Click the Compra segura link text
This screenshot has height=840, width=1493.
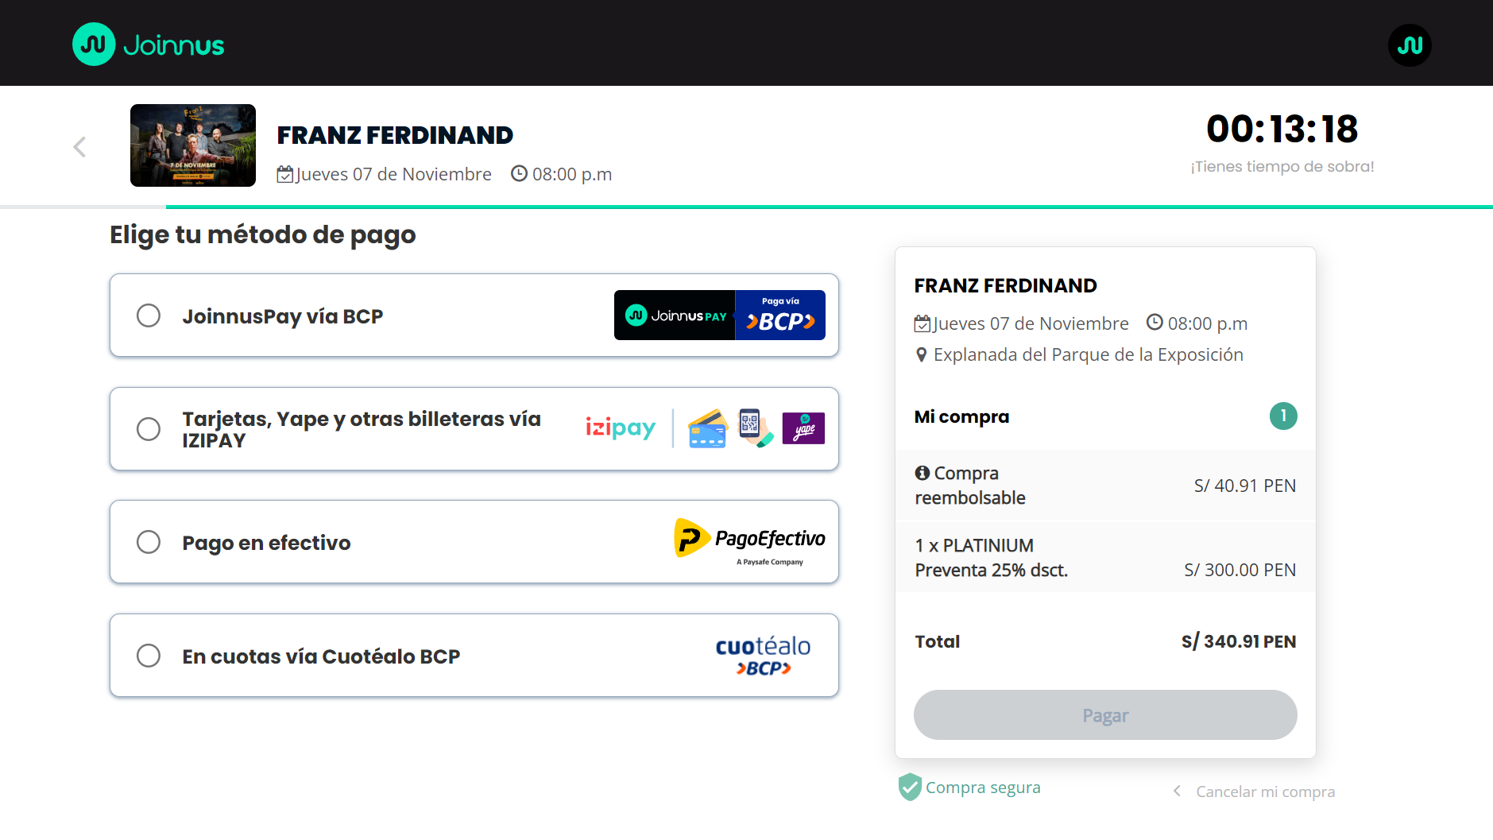[x=983, y=788]
